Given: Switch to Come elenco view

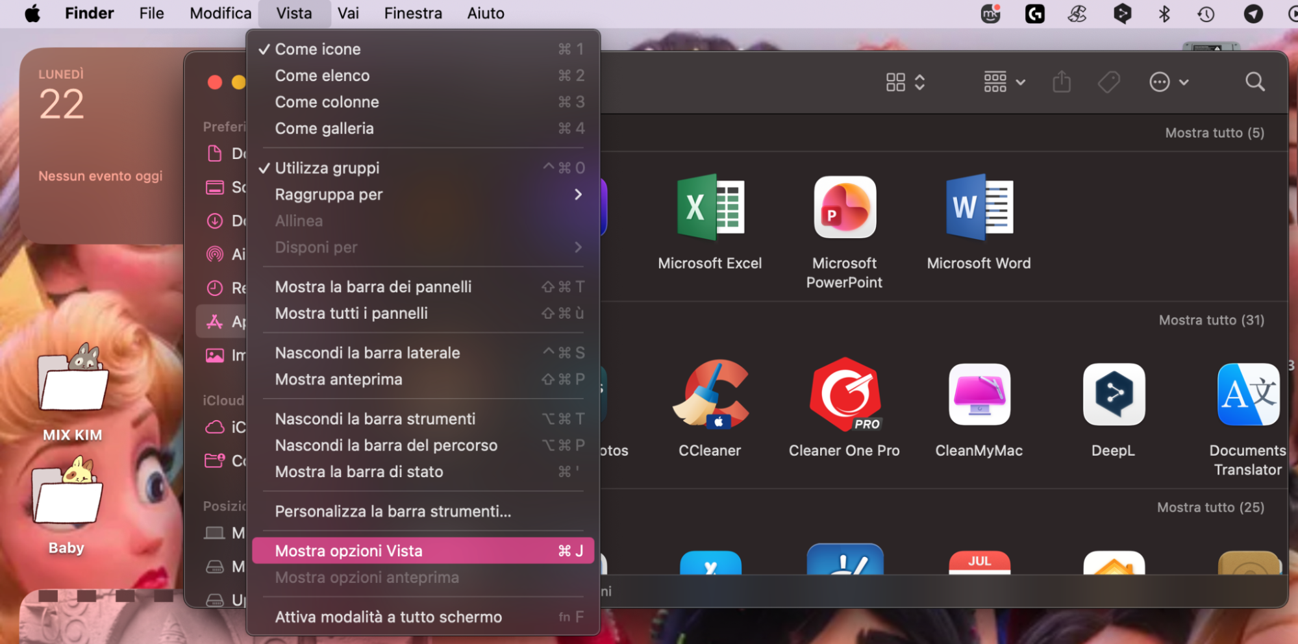Looking at the screenshot, I should [423, 75].
